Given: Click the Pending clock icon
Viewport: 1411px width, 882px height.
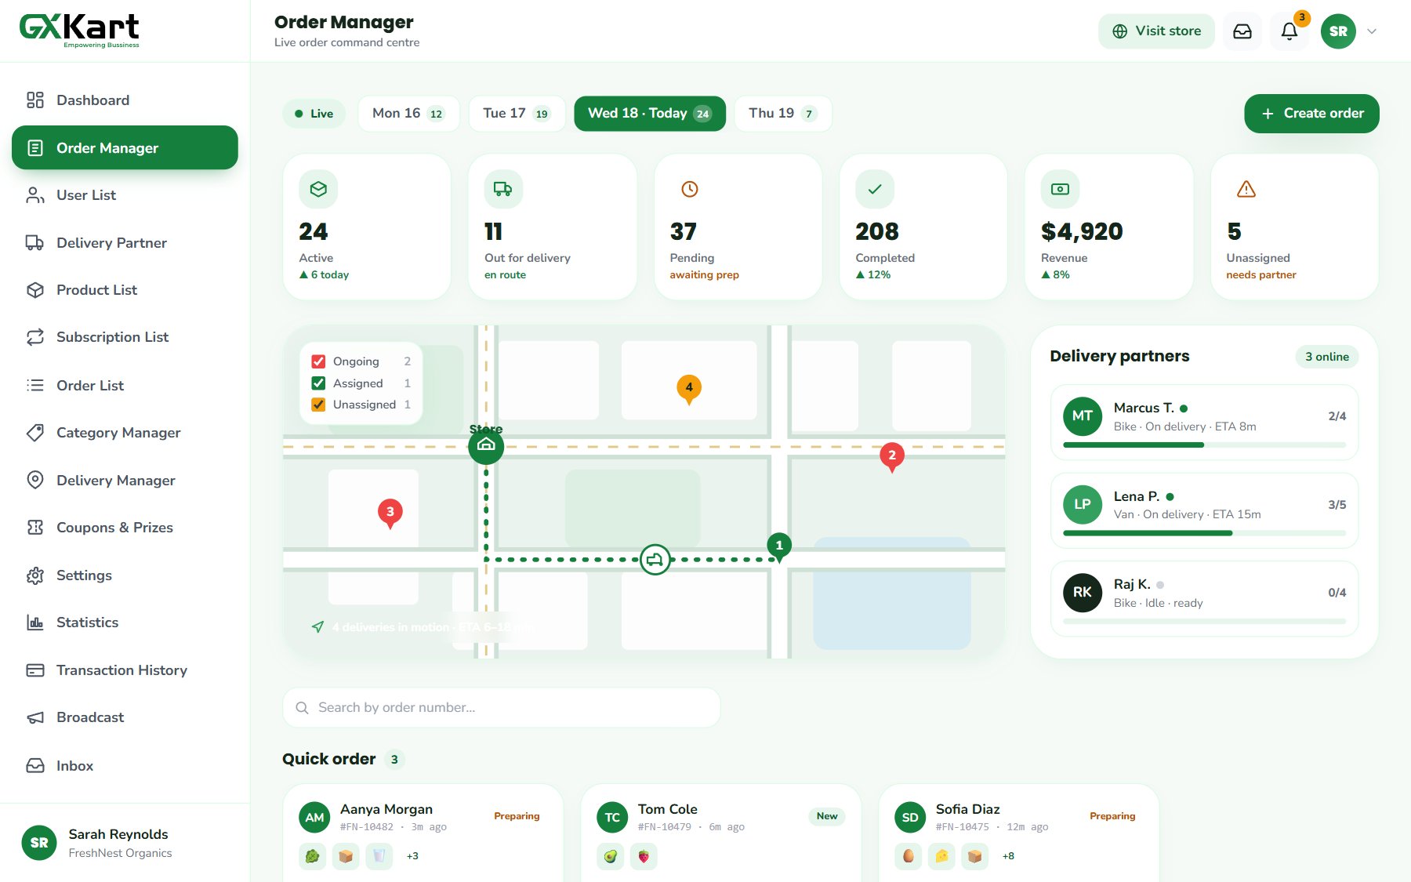Looking at the screenshot, I should 690,189.
